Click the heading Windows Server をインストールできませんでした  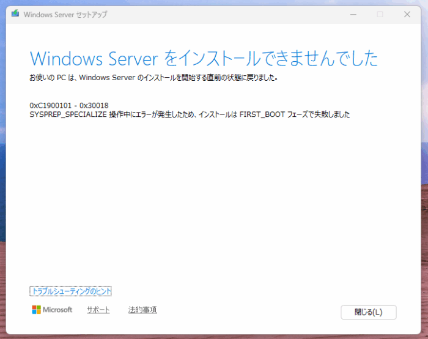(x=204, y=58)
